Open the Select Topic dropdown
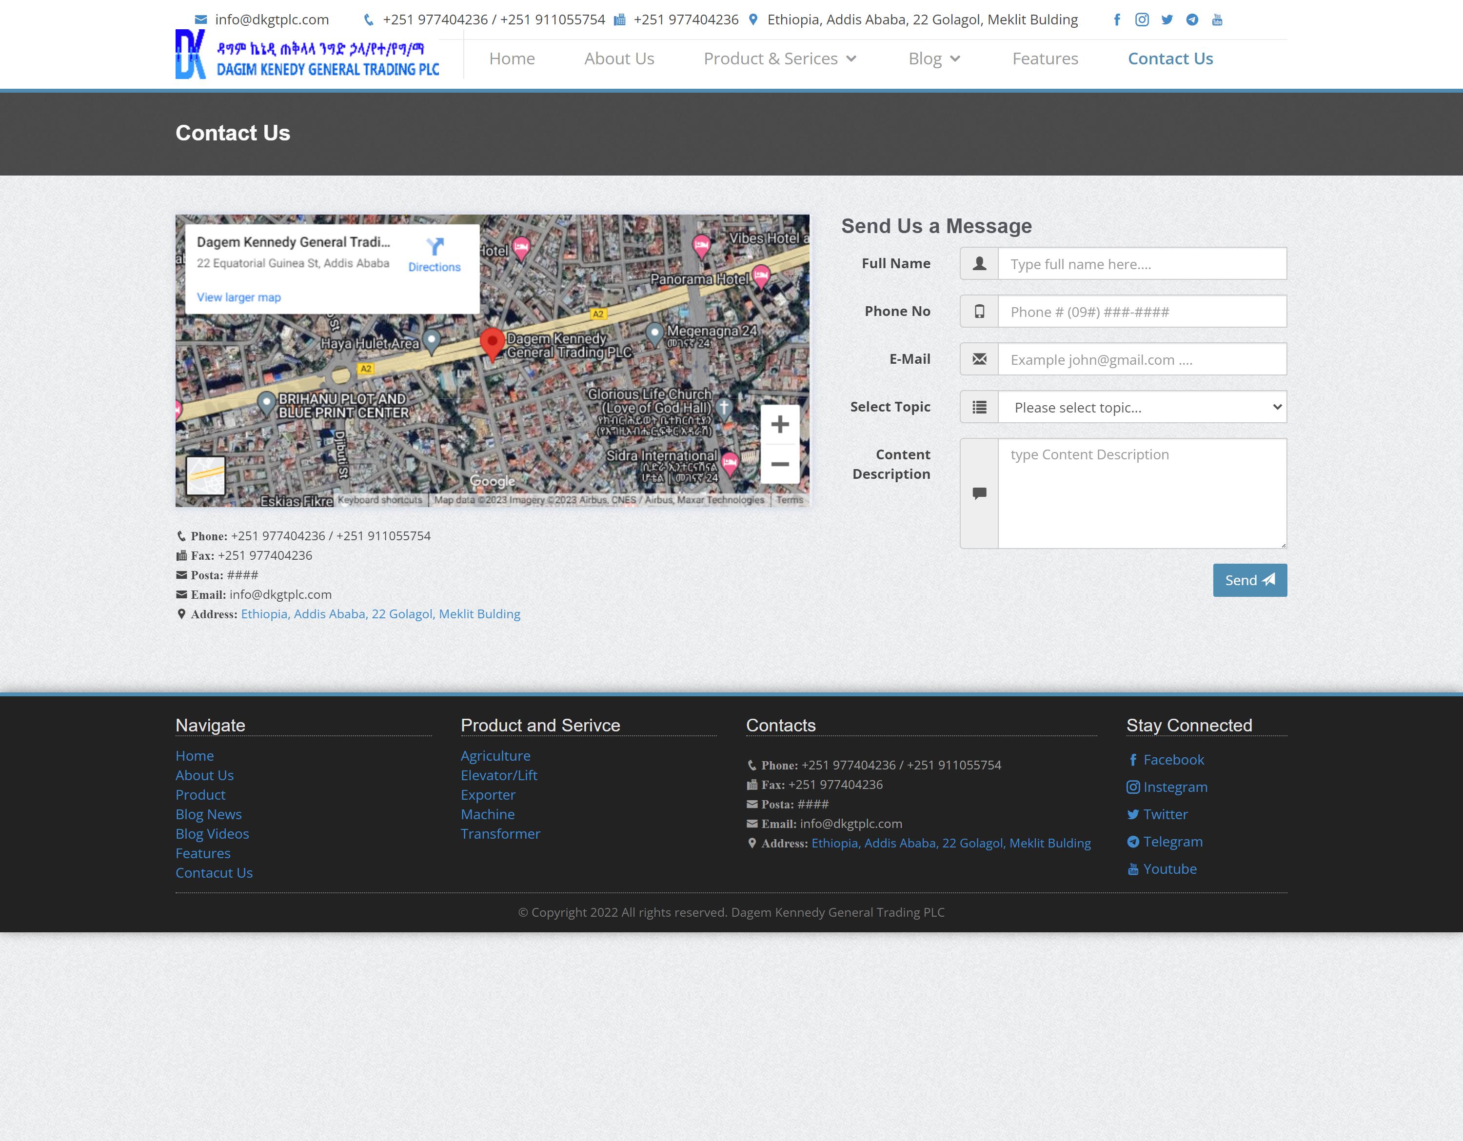Viewport: 1463px width, 1141px height. pos(1142,407)
